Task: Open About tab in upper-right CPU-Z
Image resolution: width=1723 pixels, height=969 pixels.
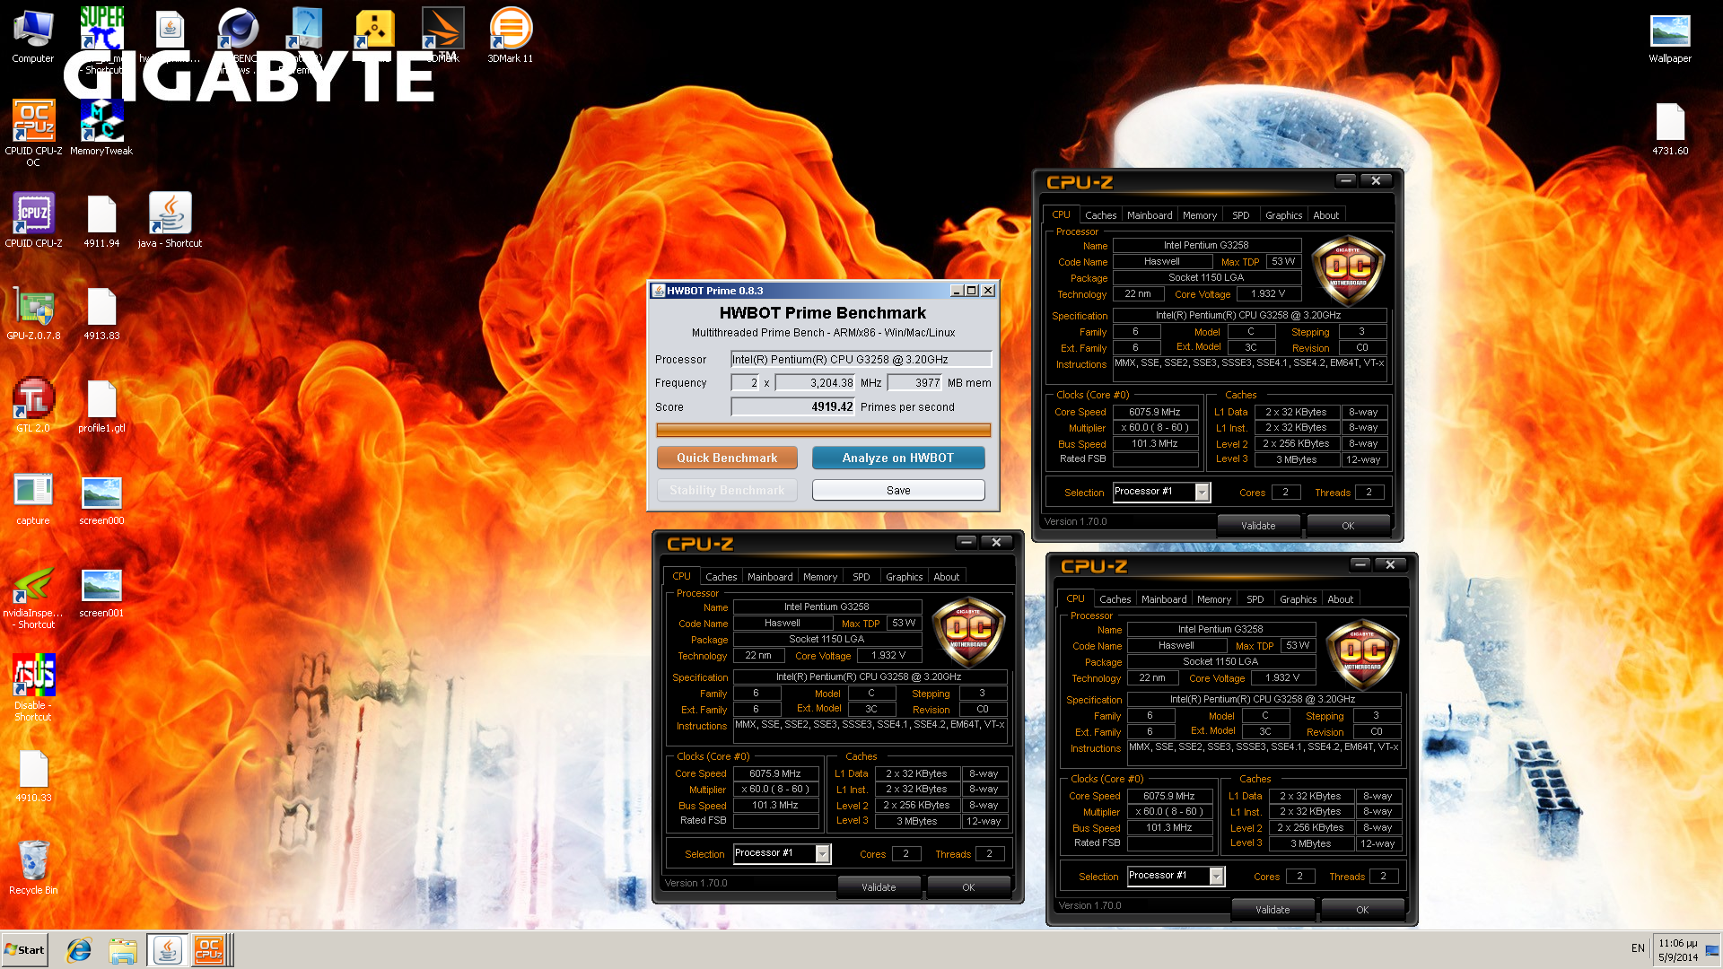Action: [1325, 215]
